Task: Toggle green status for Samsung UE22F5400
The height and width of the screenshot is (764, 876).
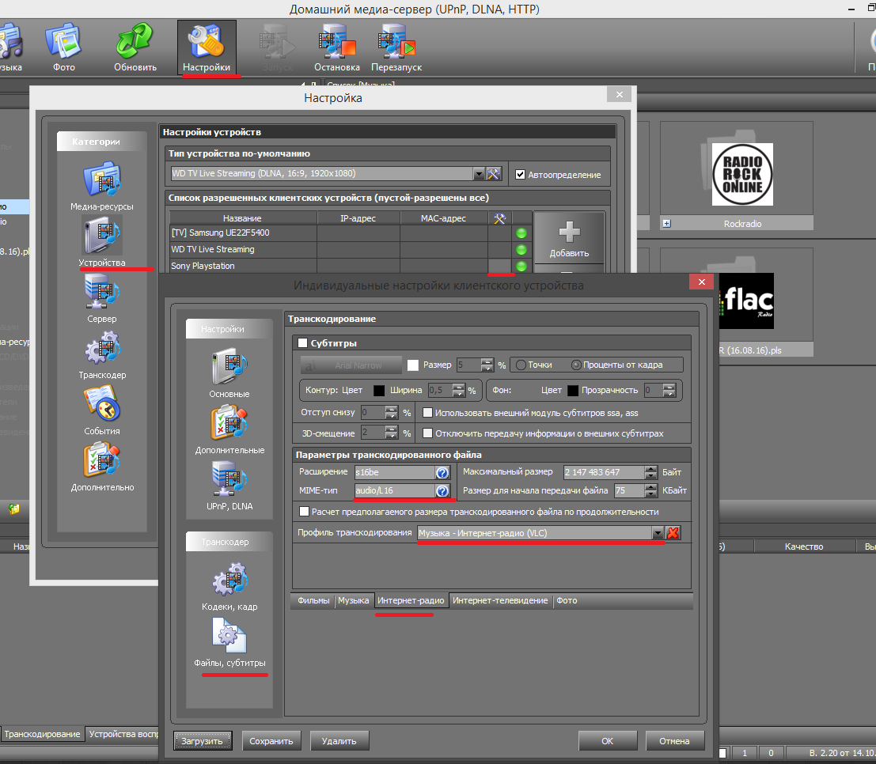Action: pyautogui.click(x=521, y=233)
